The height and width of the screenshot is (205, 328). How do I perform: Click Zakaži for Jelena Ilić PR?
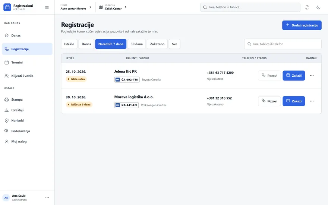(x=294, y=76)
